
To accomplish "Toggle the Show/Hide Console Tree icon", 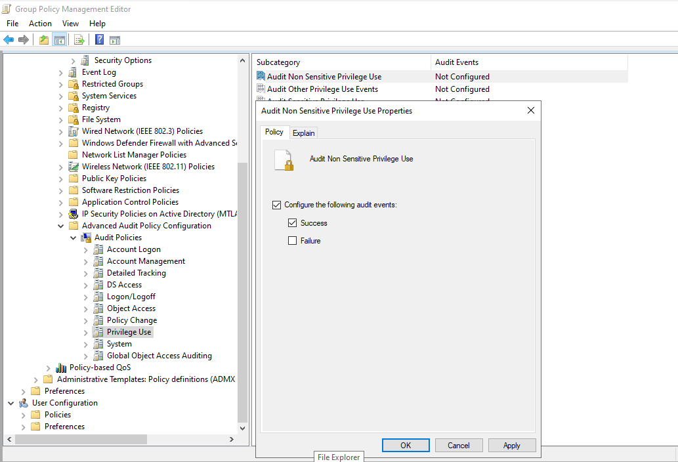I will [x=60, y=40].
